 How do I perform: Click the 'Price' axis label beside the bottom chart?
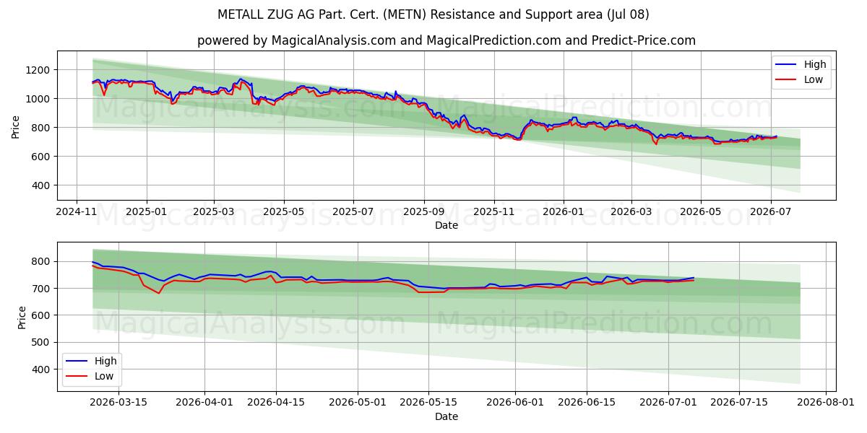pos(22,317)
